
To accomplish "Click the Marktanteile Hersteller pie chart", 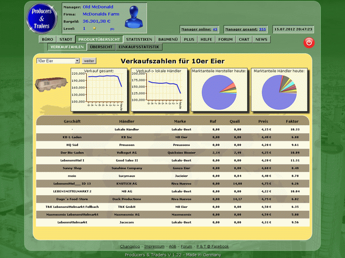I will pos(219,90).
